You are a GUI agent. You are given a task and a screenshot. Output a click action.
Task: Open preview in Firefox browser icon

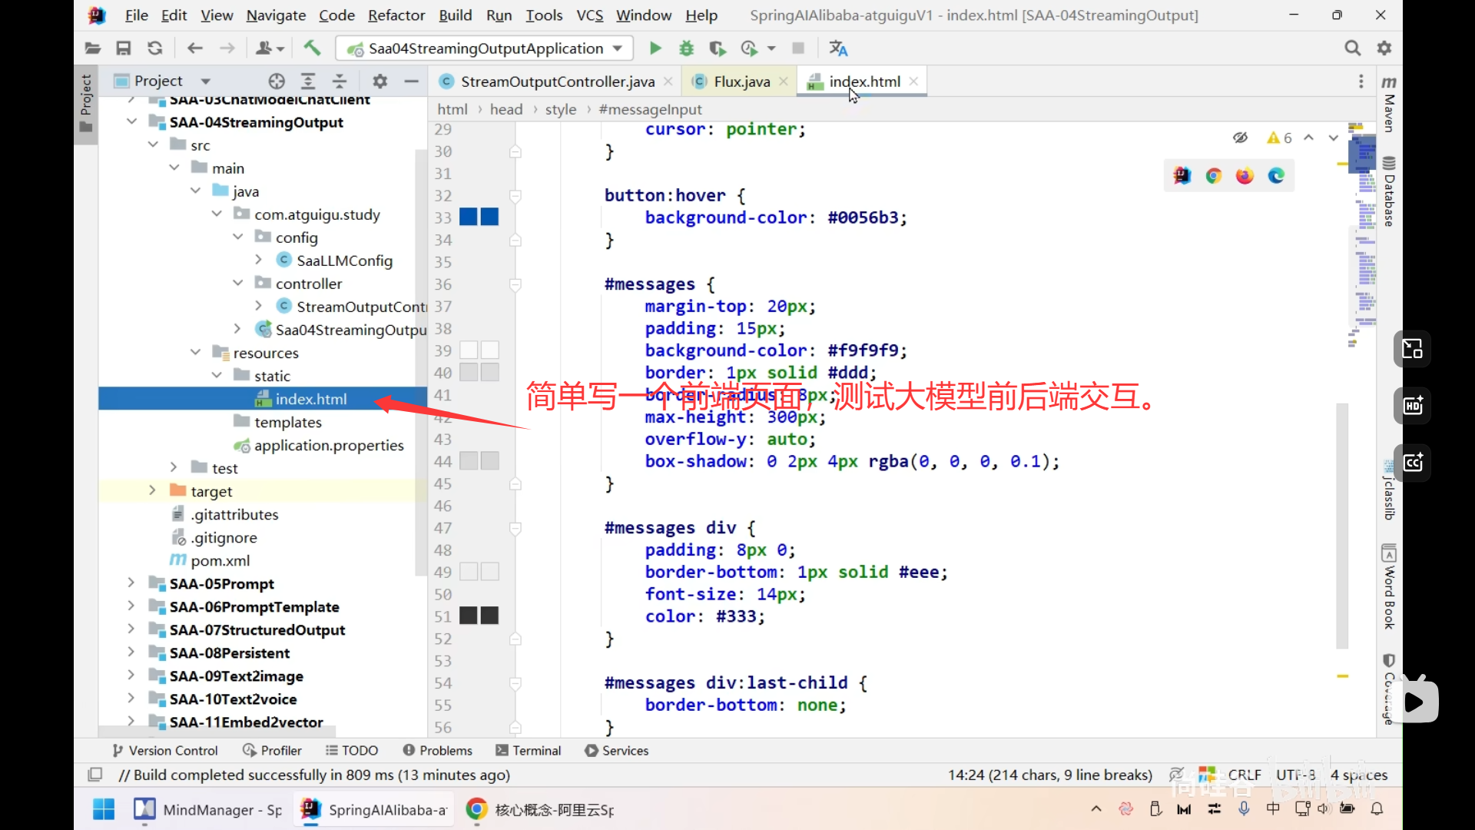1245,176
